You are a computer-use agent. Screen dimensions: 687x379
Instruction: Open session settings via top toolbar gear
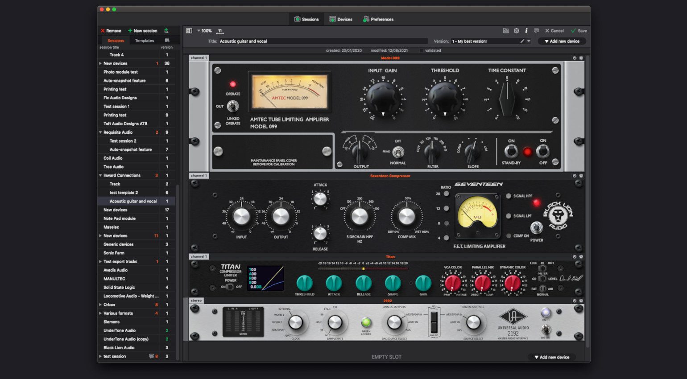tap(516, 31)
